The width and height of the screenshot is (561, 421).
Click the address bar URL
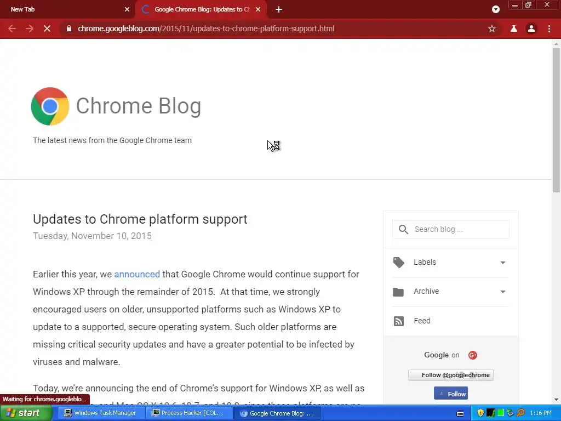206,29
